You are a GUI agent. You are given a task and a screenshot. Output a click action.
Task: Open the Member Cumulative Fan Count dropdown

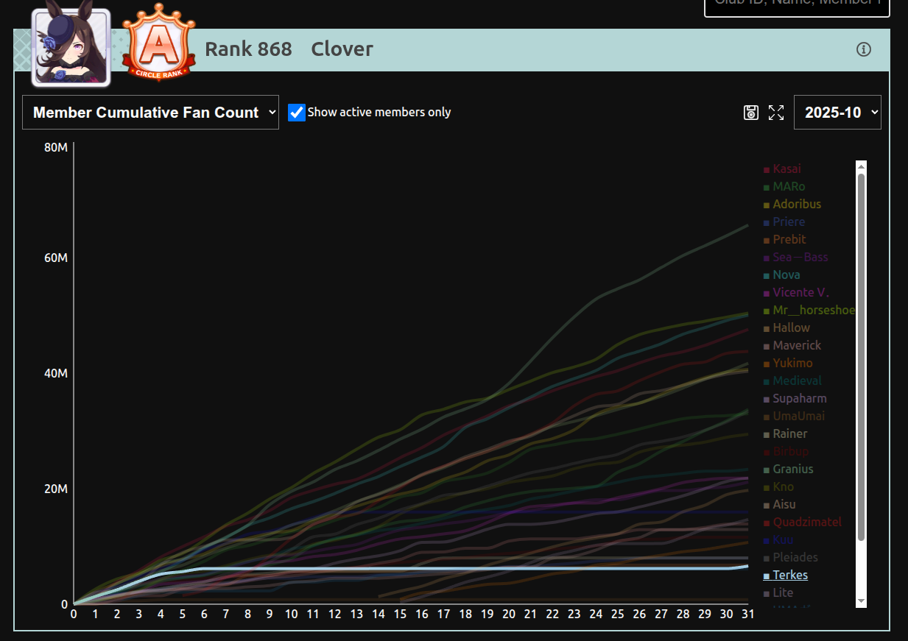tap(151, 113)
